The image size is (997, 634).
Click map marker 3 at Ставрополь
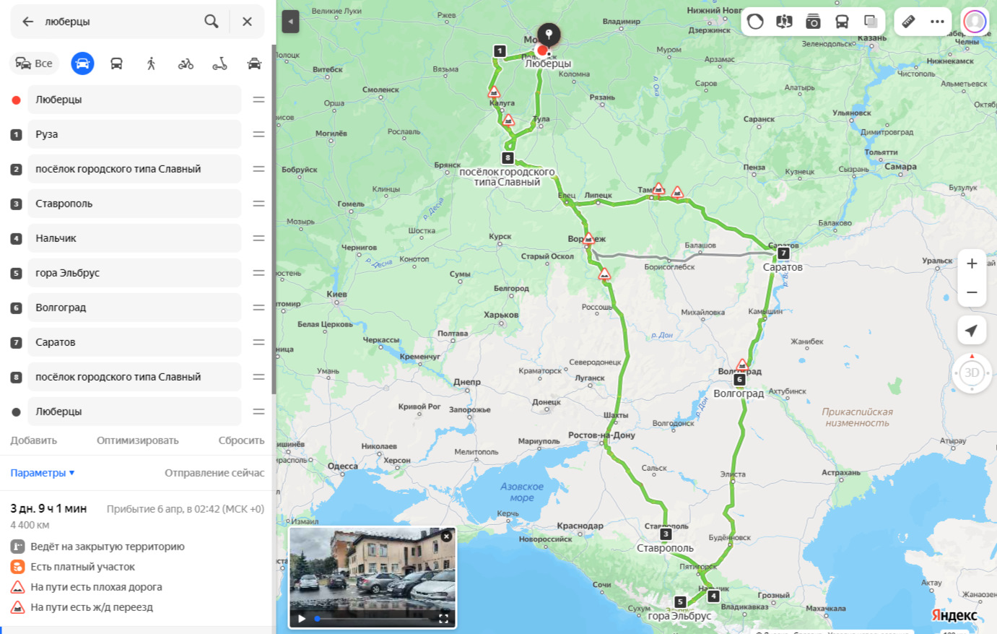[666, 534]
